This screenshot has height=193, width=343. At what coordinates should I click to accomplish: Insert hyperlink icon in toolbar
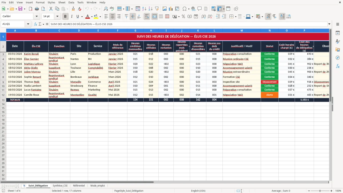coord(193,9)
